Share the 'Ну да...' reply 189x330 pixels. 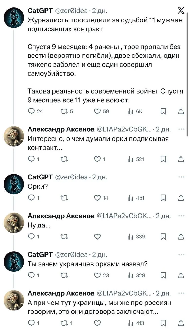181,237
